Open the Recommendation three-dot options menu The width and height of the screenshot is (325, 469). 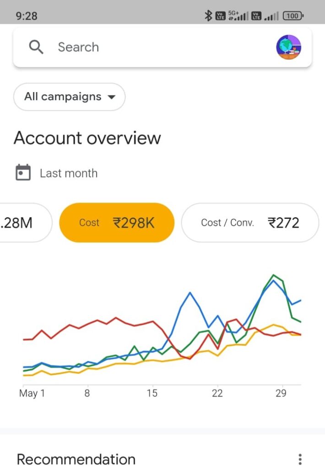point(300,459)
